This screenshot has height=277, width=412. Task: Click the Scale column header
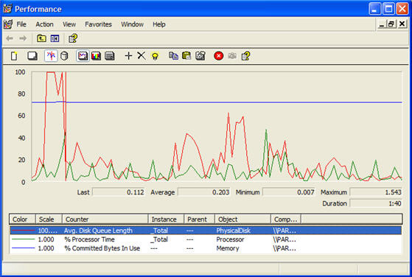tap(49, 219)
